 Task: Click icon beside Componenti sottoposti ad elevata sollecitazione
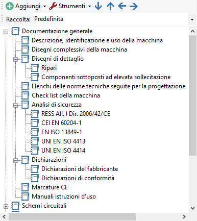(35, 77)
